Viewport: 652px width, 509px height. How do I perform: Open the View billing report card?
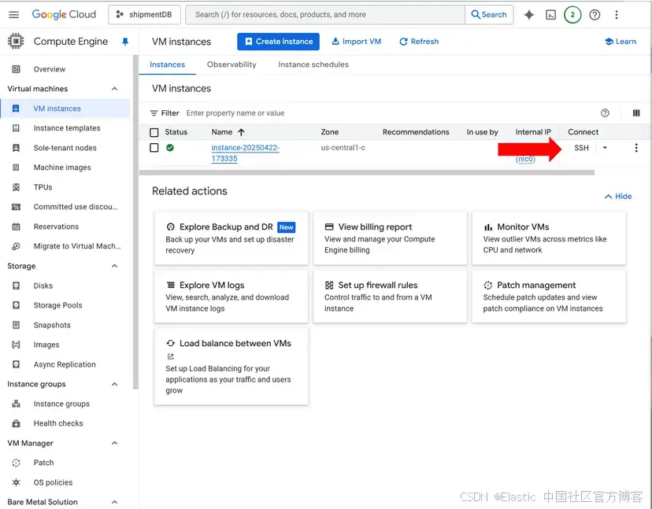(x=390, y=238)
